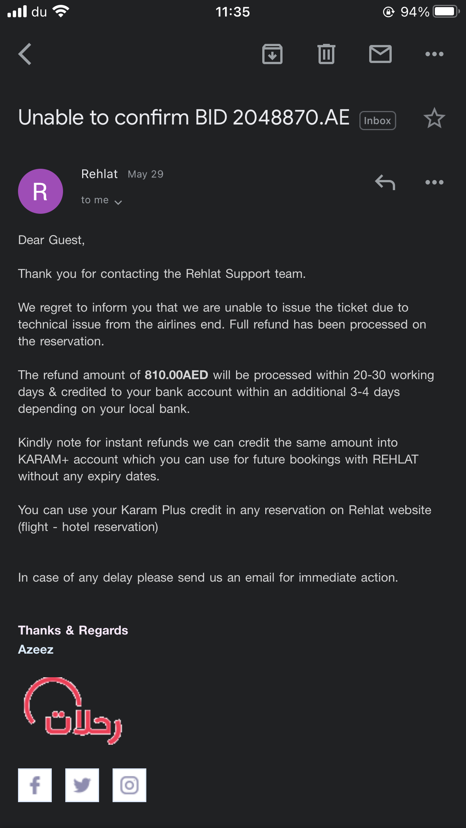Open Rehlat's Instagram page icon
The width and height of the screenshot is (466, 828).
129,785
